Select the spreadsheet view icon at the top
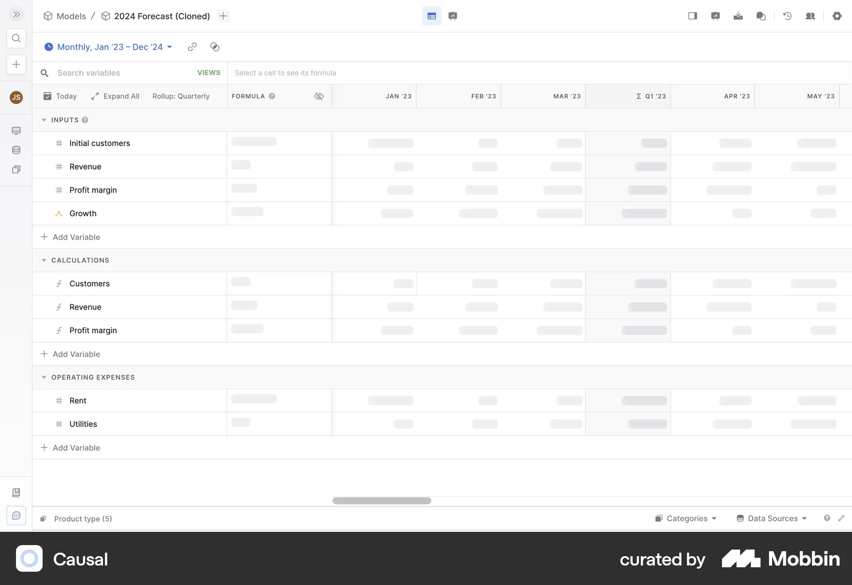This screenshot has height=585, width=852. click(431, 16)
